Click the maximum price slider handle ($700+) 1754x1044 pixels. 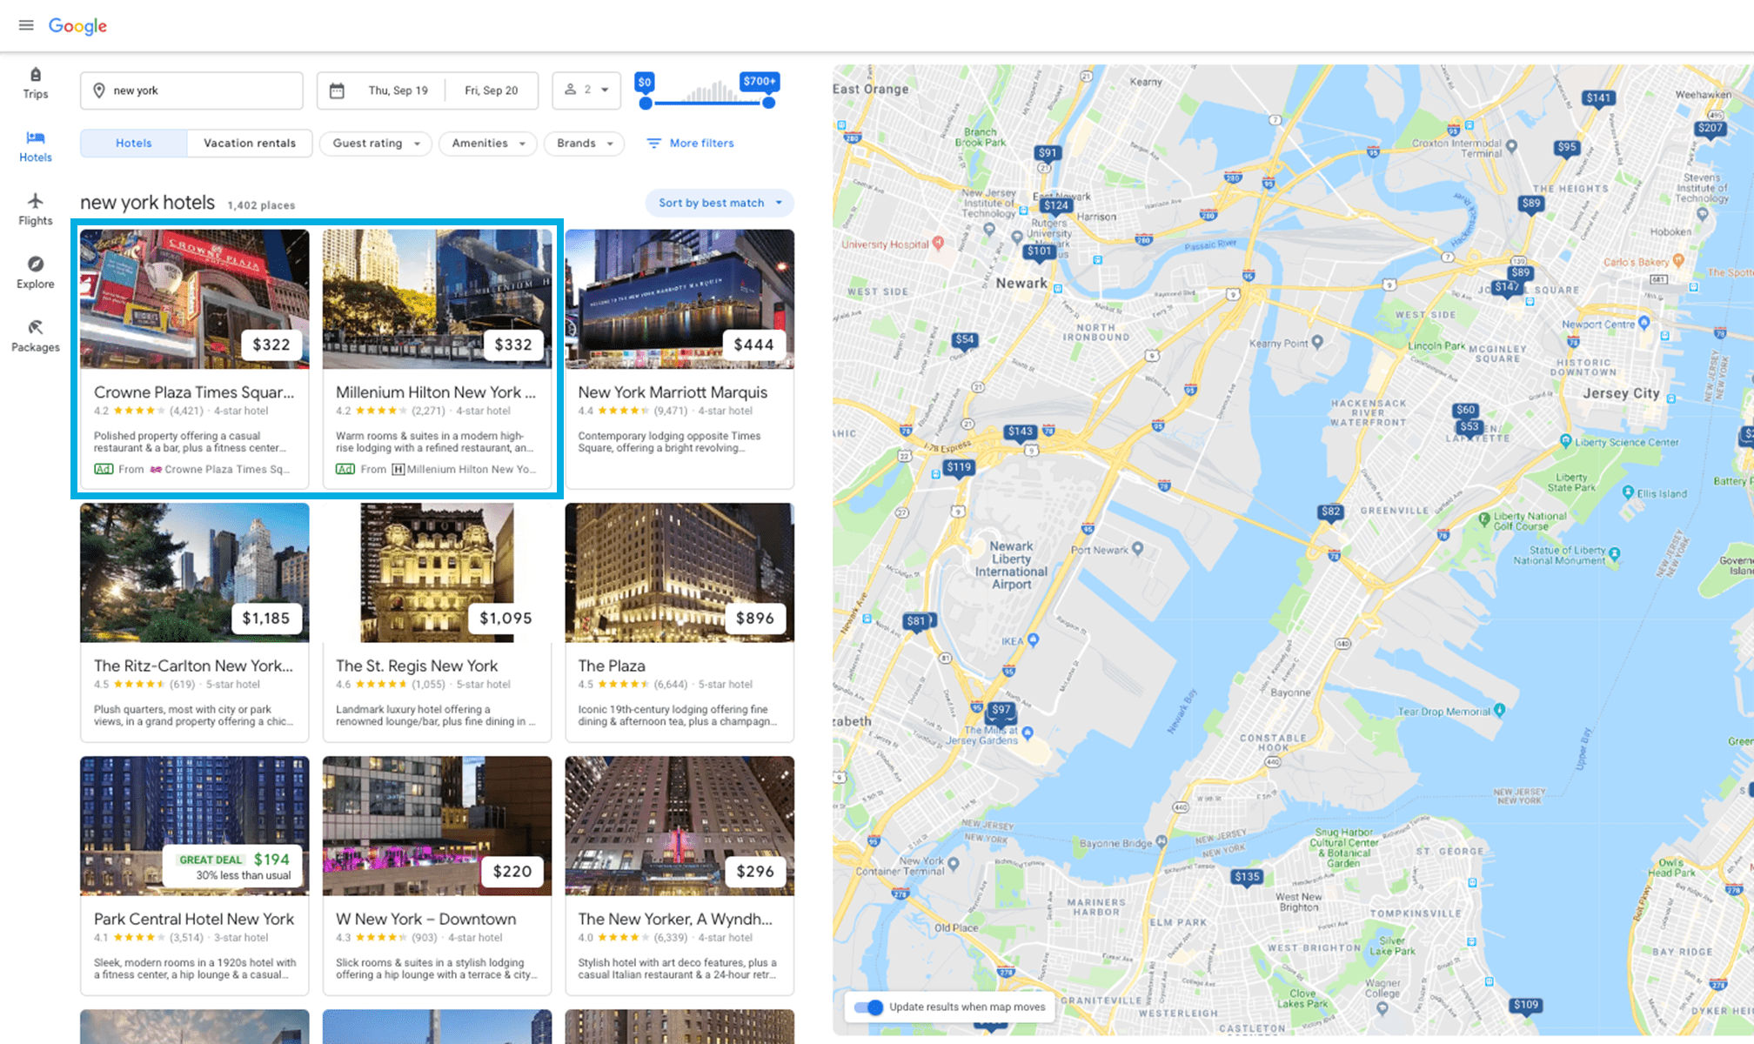769,103
